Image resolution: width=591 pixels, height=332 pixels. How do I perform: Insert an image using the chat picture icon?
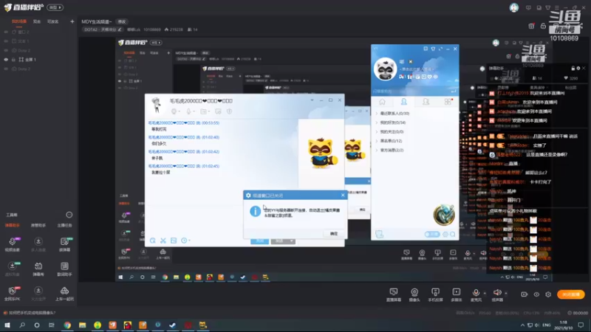point(174,241)
